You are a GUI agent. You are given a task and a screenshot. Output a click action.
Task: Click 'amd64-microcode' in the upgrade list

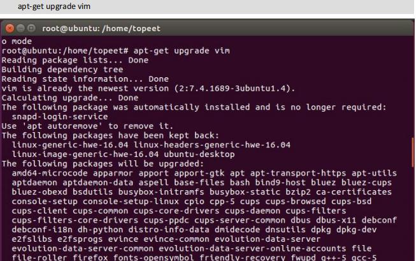[x=50, y=174]
